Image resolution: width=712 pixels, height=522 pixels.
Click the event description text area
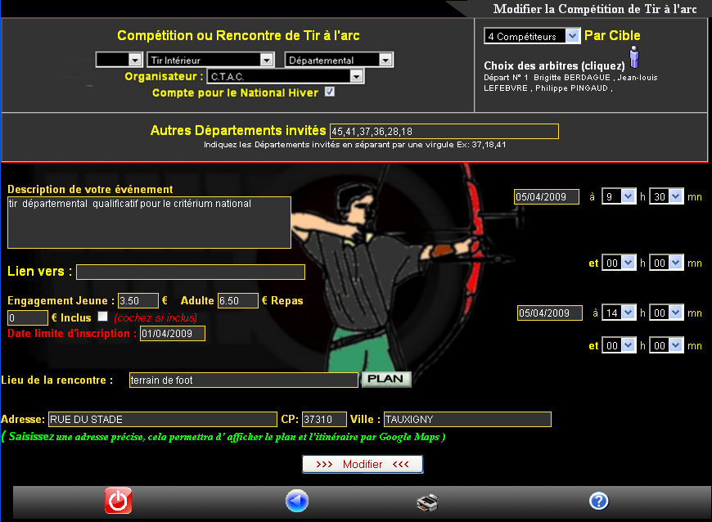pyautogui.click(x=149, y=222)
